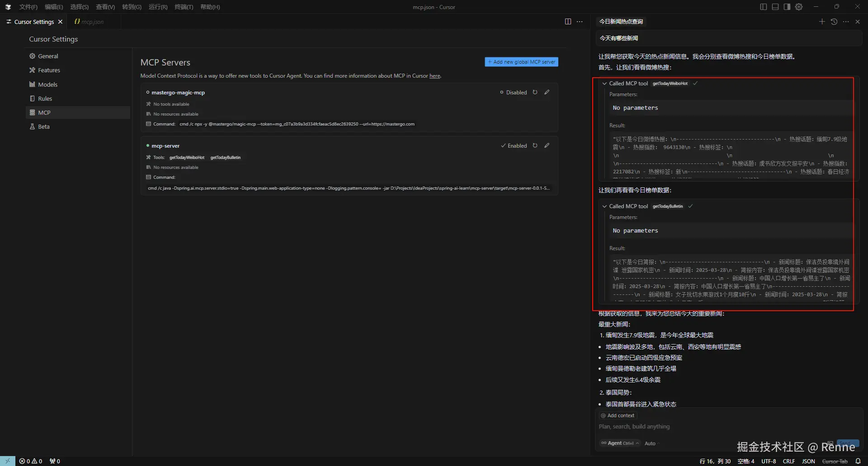Open the 帮助(H) menu
868x466 pixels.
[210, 7]
